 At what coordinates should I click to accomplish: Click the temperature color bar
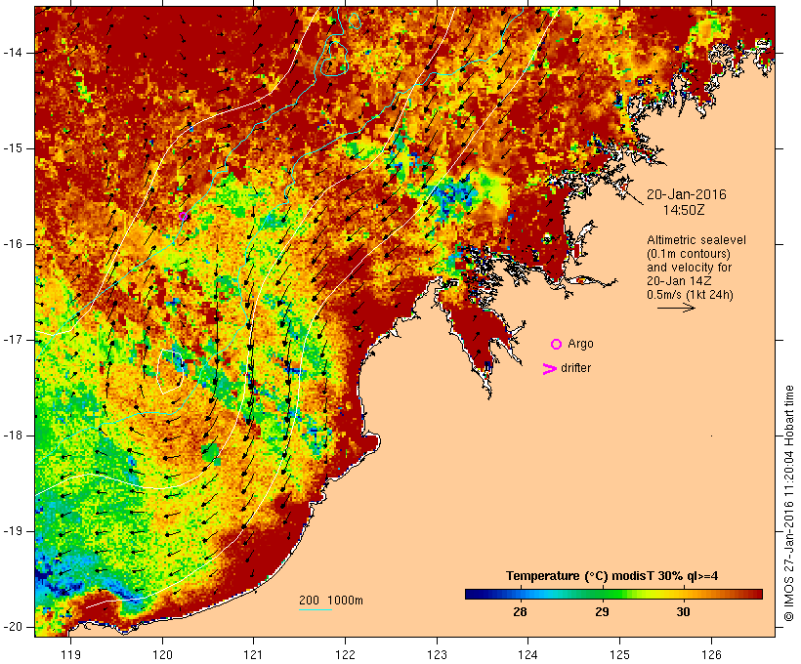[613, 594]
